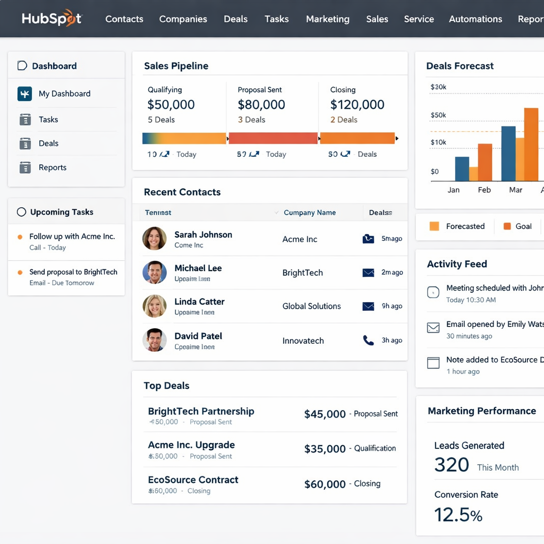Click the phone icon for David Patel
544x544 pixels.
[368, 340]
